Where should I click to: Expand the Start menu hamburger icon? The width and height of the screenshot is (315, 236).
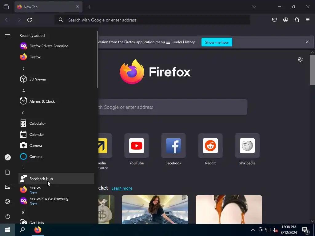point(8,36)
